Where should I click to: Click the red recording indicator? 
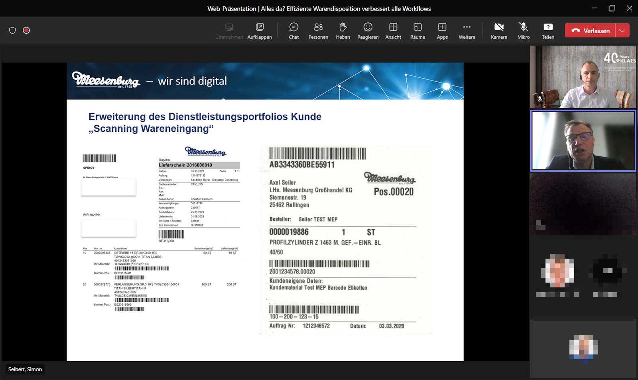tap(26, 30)
